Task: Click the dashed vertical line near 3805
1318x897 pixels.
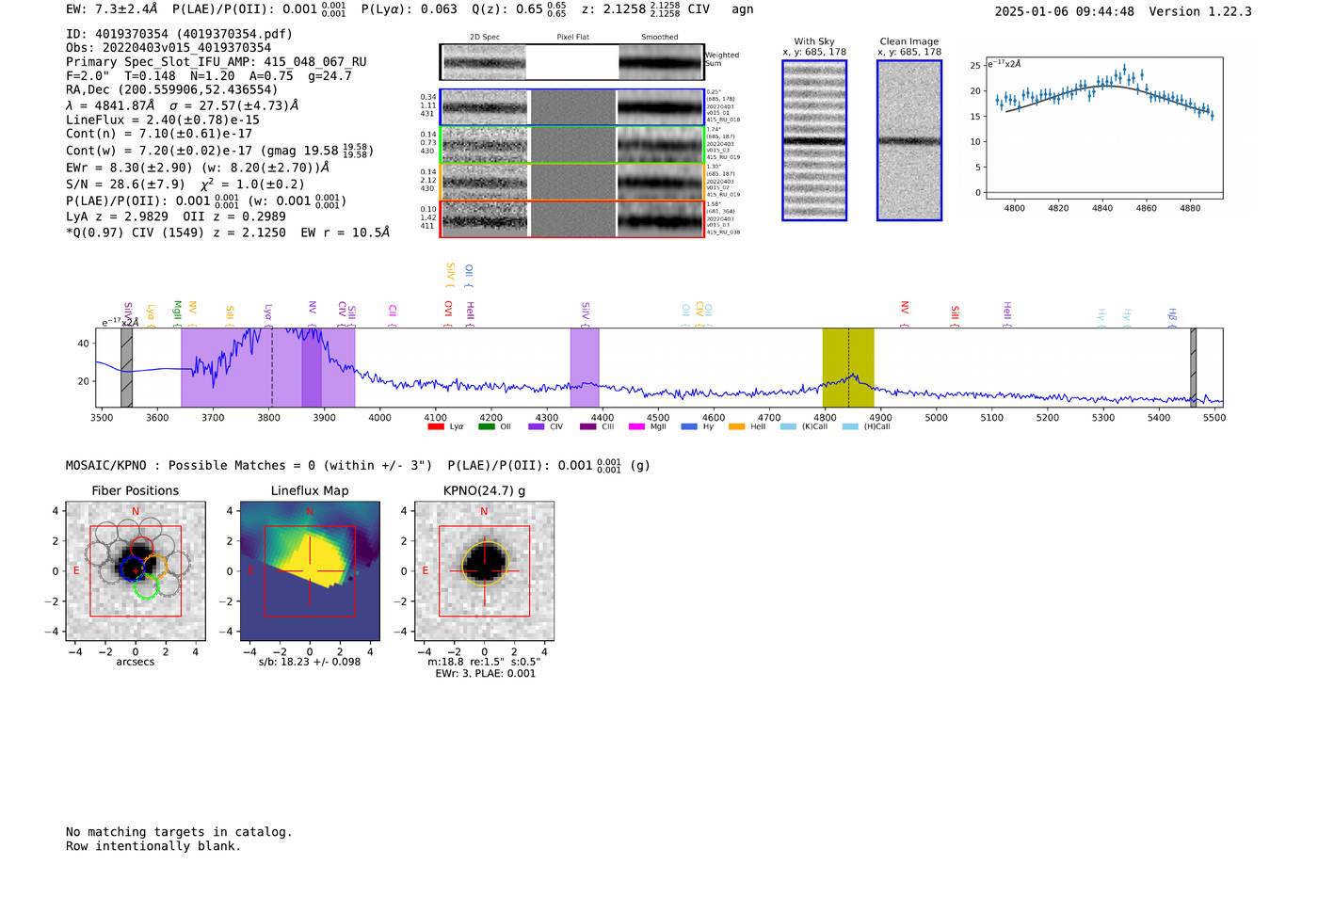Action: coord(272,367)
